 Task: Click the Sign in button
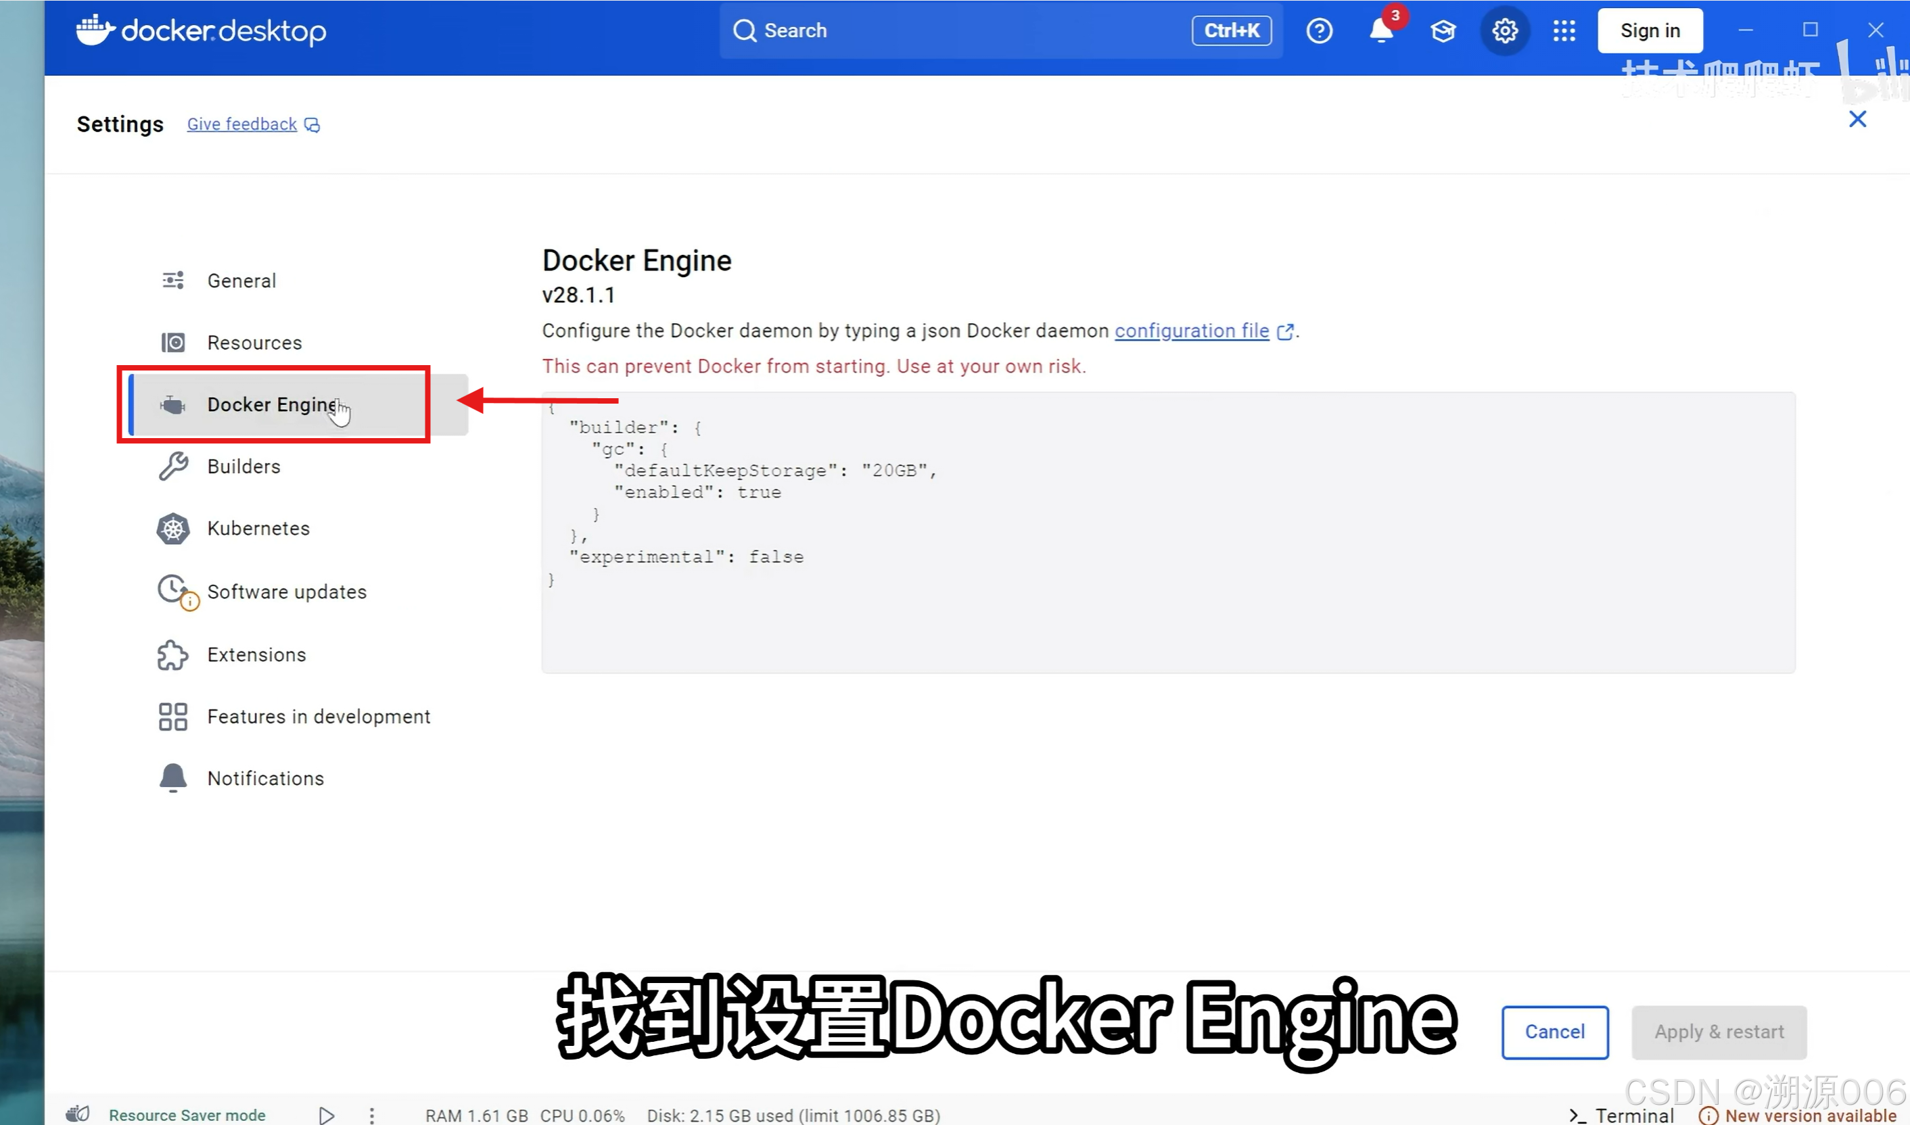tap(1650, 31)
